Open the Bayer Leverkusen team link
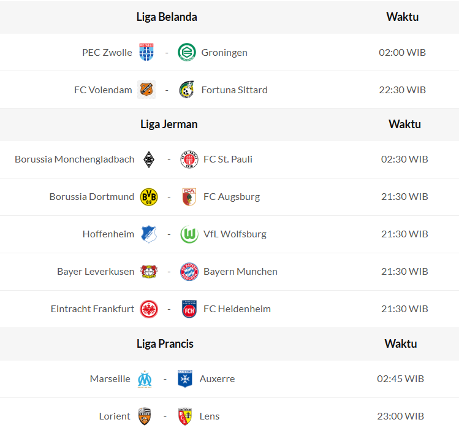 pos(96,272)
